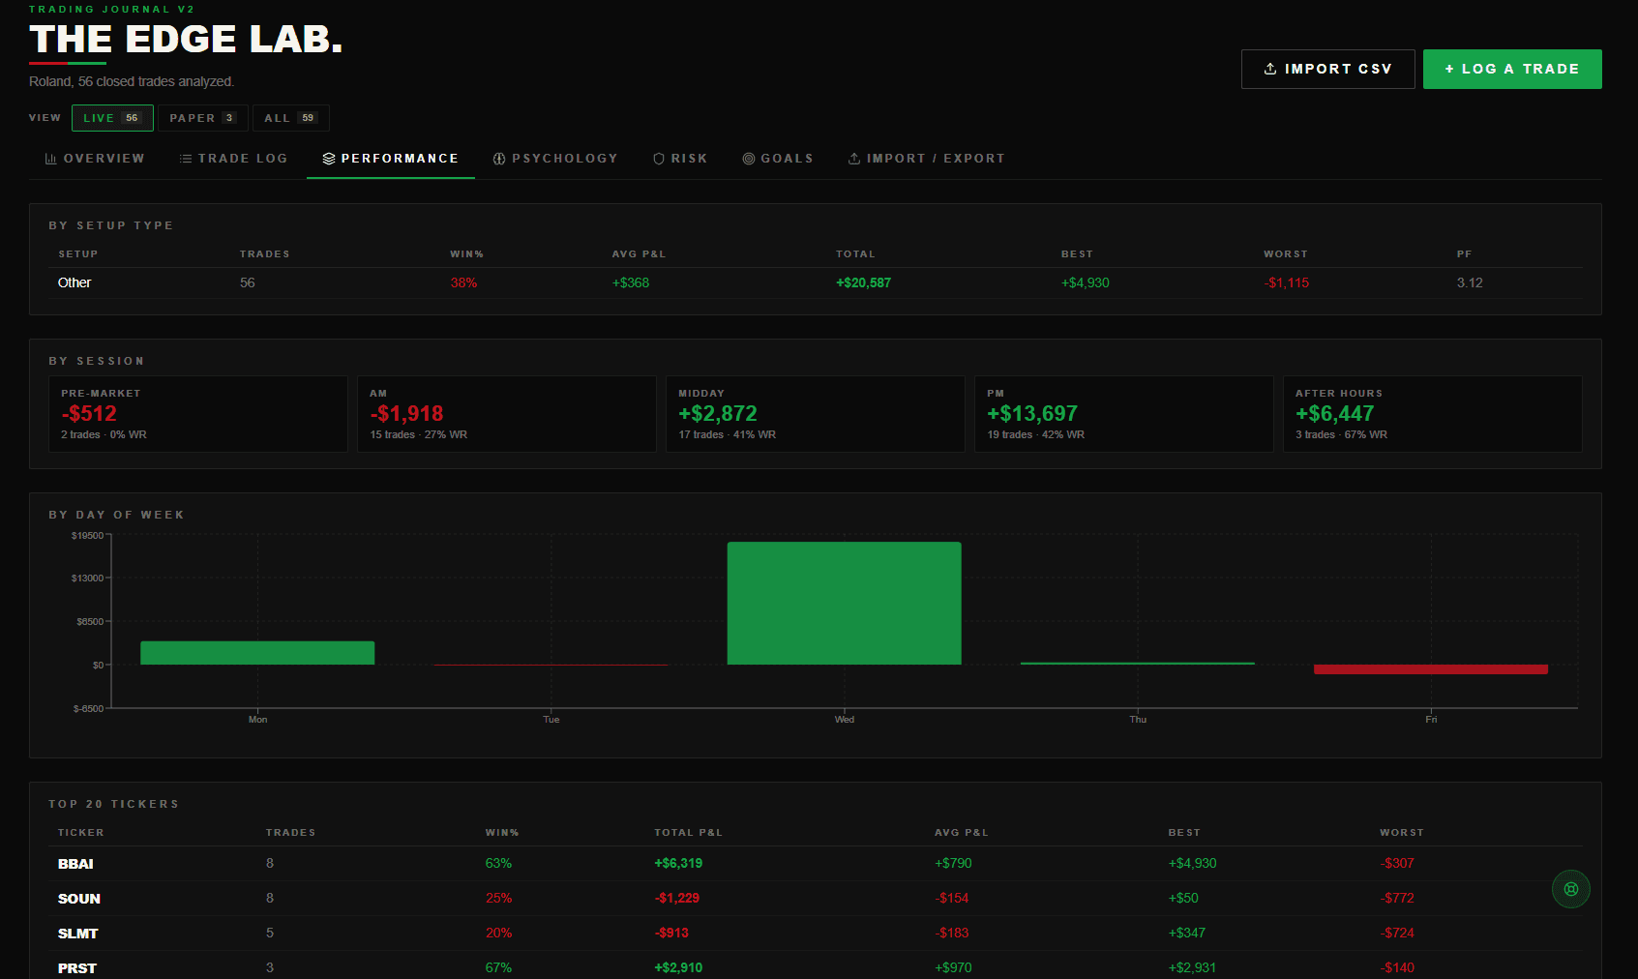
Task: Click the upload icon beside Import / Export
Action: [854, 159]
